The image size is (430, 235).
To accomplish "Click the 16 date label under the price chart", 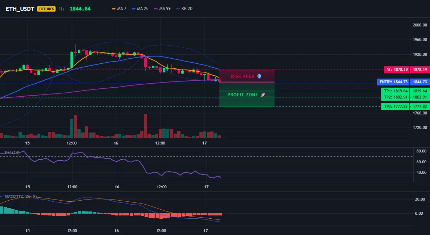I will tap(116, 143).
